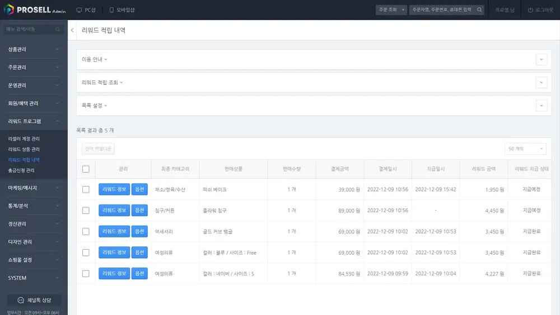Check the 플라워 침구 row checkbox

click(86, 210)
